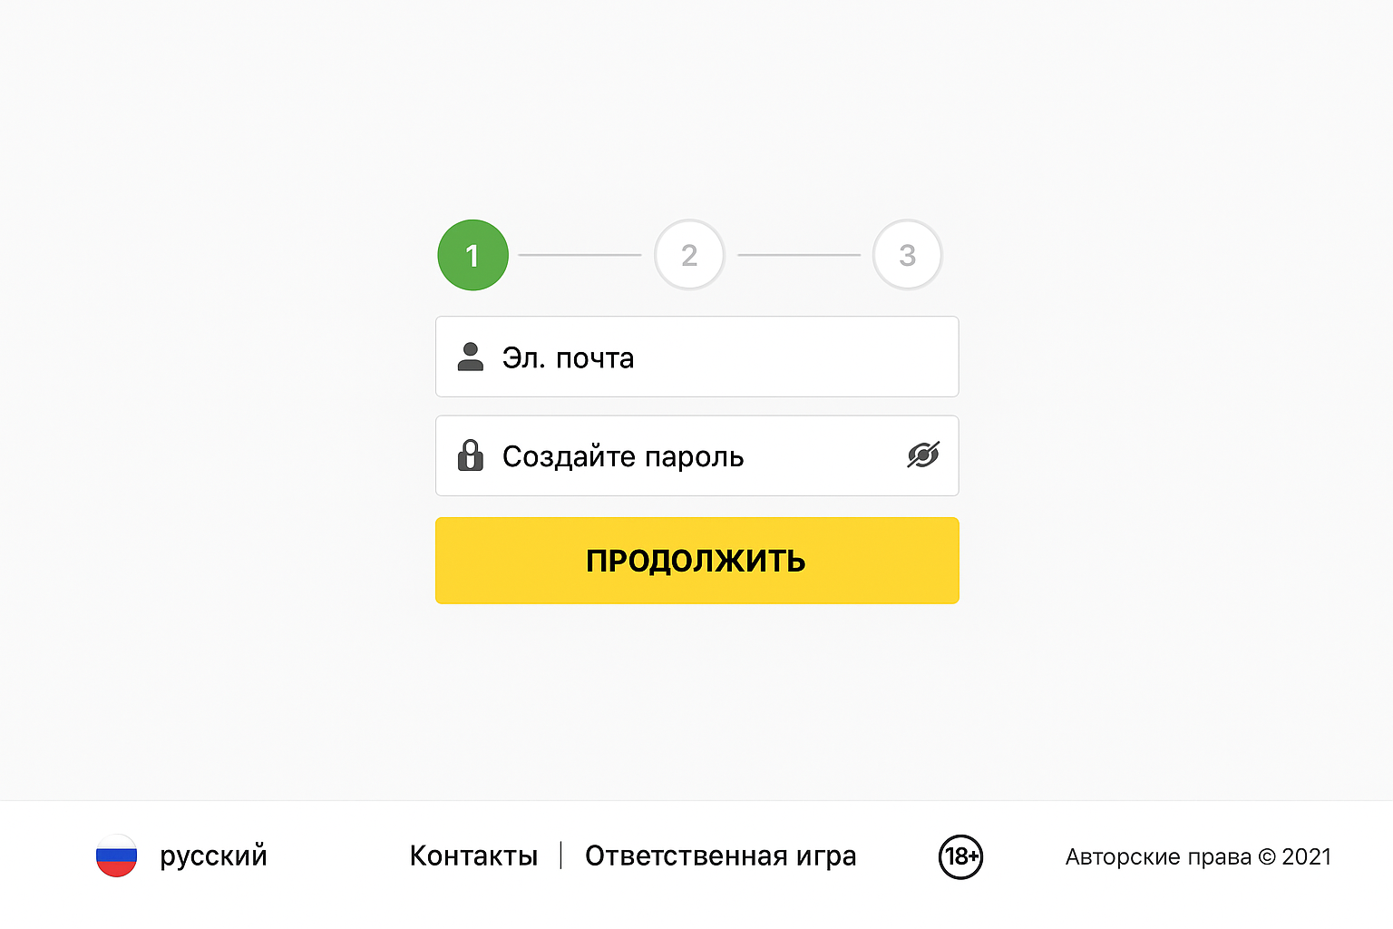This screenshot has height=929, width=1393.
Task: Click the user silhouette icon
Action: [x=471, y=357]
